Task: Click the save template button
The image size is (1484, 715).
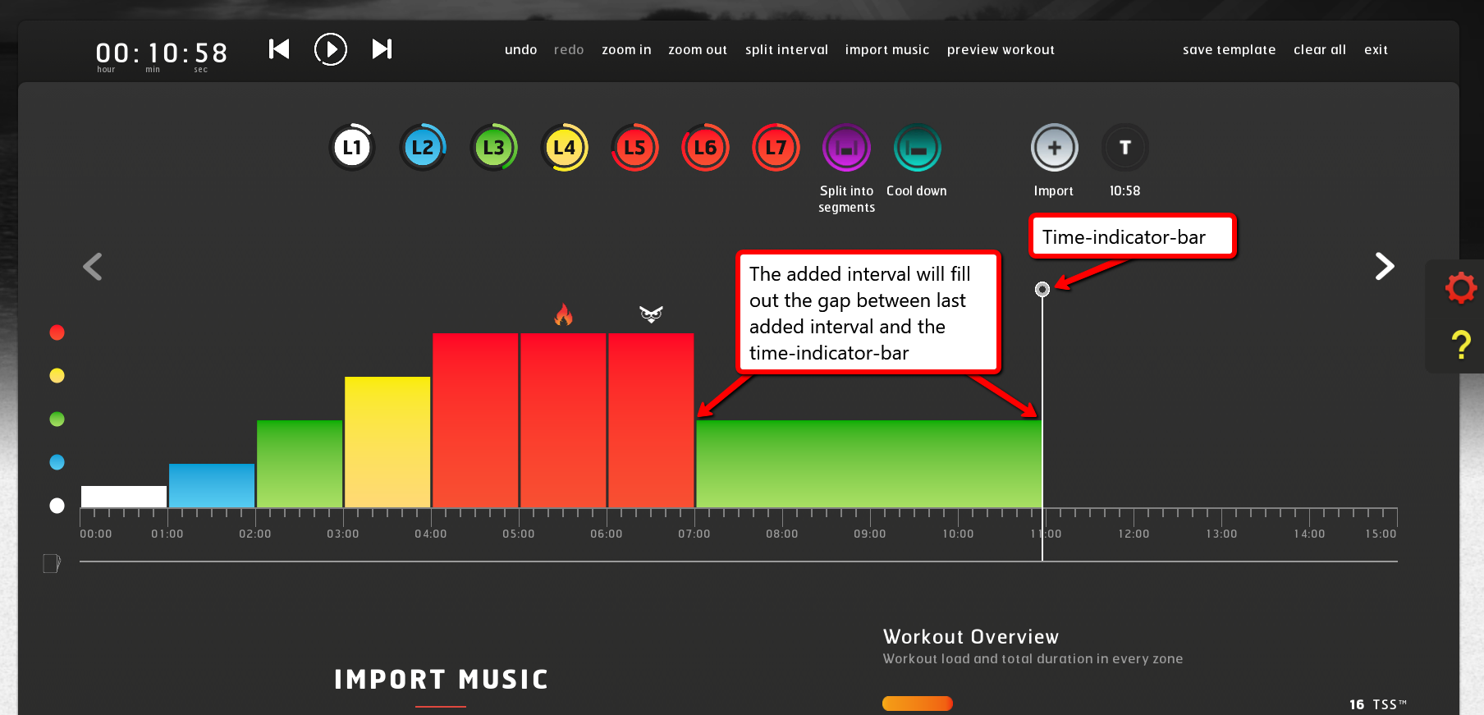Action: click(x=1229, y=50)
